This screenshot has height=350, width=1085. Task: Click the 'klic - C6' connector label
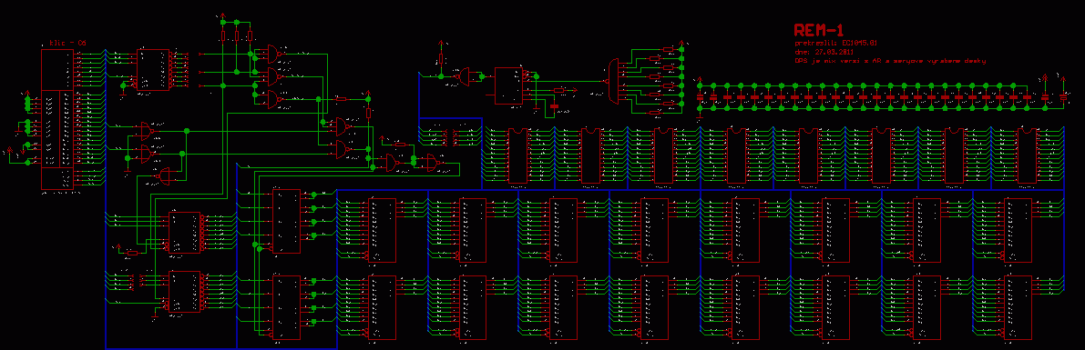click(67, 43)
